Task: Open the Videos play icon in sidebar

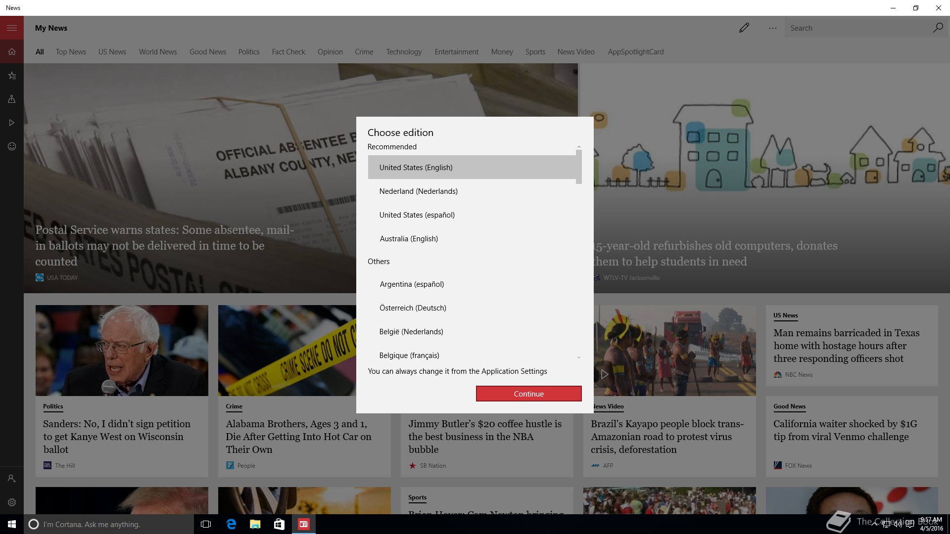Action: click(x=12, y=123)
